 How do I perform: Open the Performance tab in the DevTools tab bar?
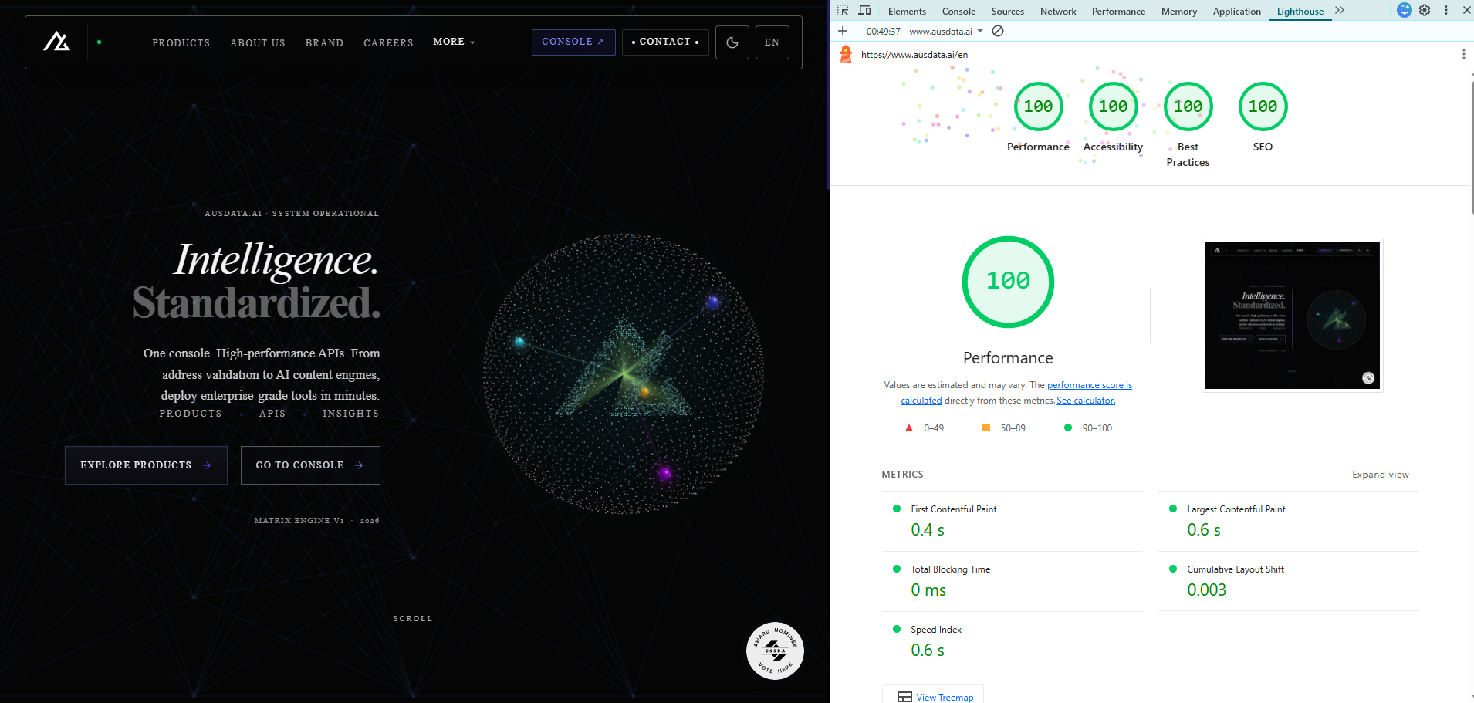click(1118, 12)
